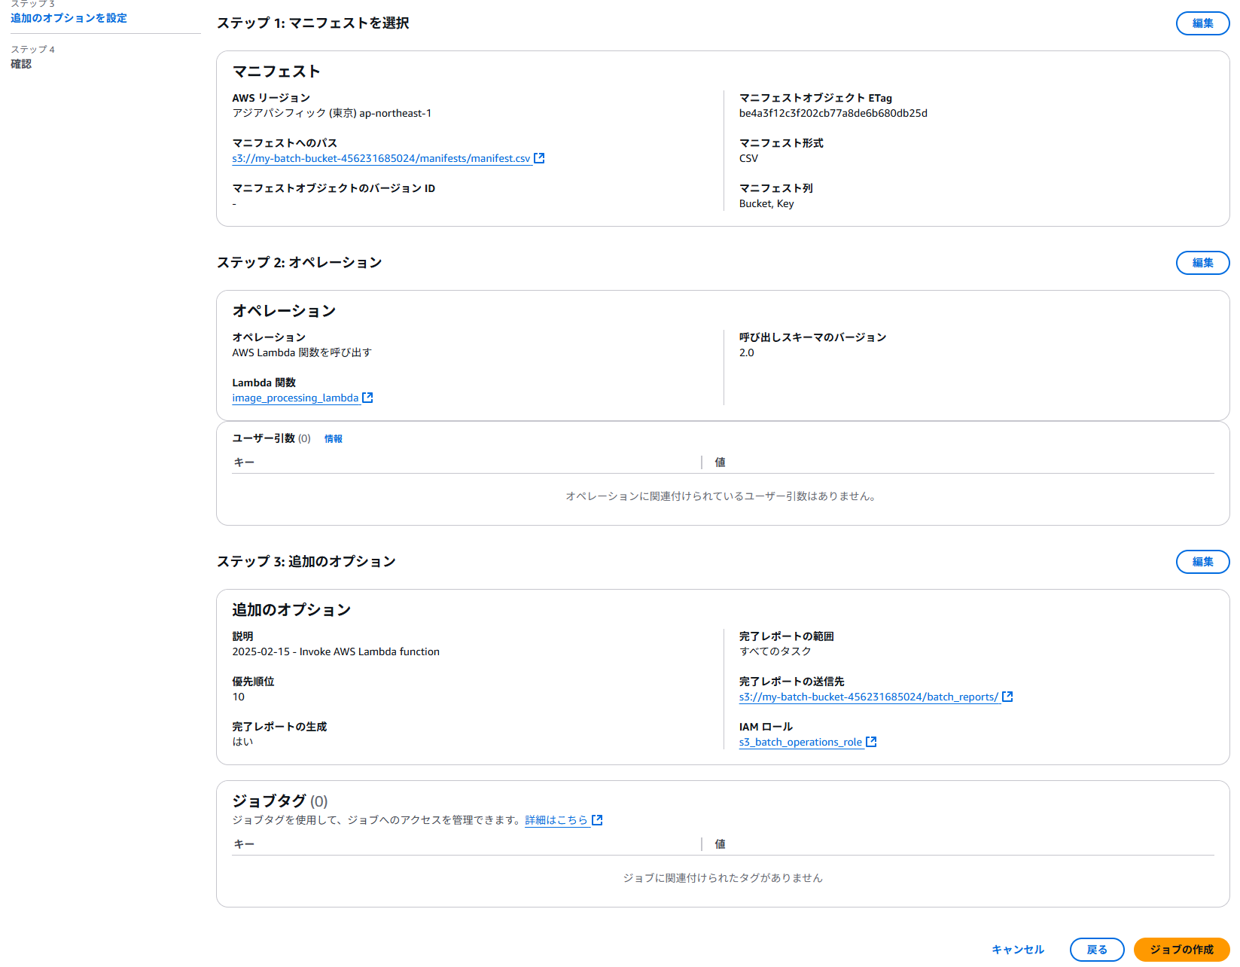Select the 確認 step in the sidebar
The width and height of the screenshot is (1240, 967).
(21, 64)
